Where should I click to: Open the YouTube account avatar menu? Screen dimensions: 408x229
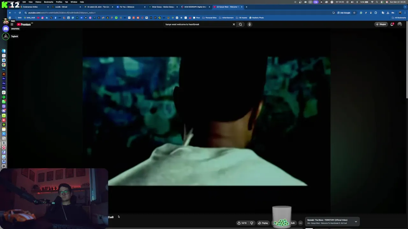click(x=400, y=24)
